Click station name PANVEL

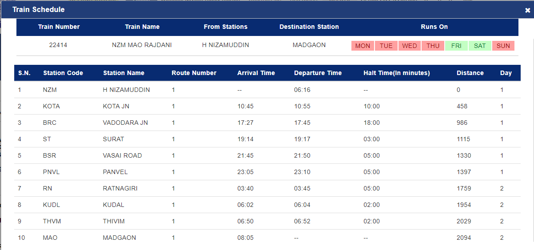tap(115, 172)
